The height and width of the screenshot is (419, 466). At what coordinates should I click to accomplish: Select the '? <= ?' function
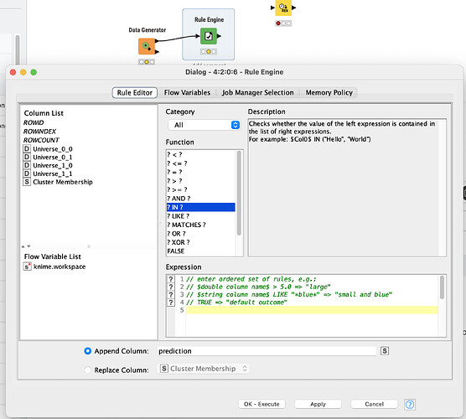pos(201,163)
